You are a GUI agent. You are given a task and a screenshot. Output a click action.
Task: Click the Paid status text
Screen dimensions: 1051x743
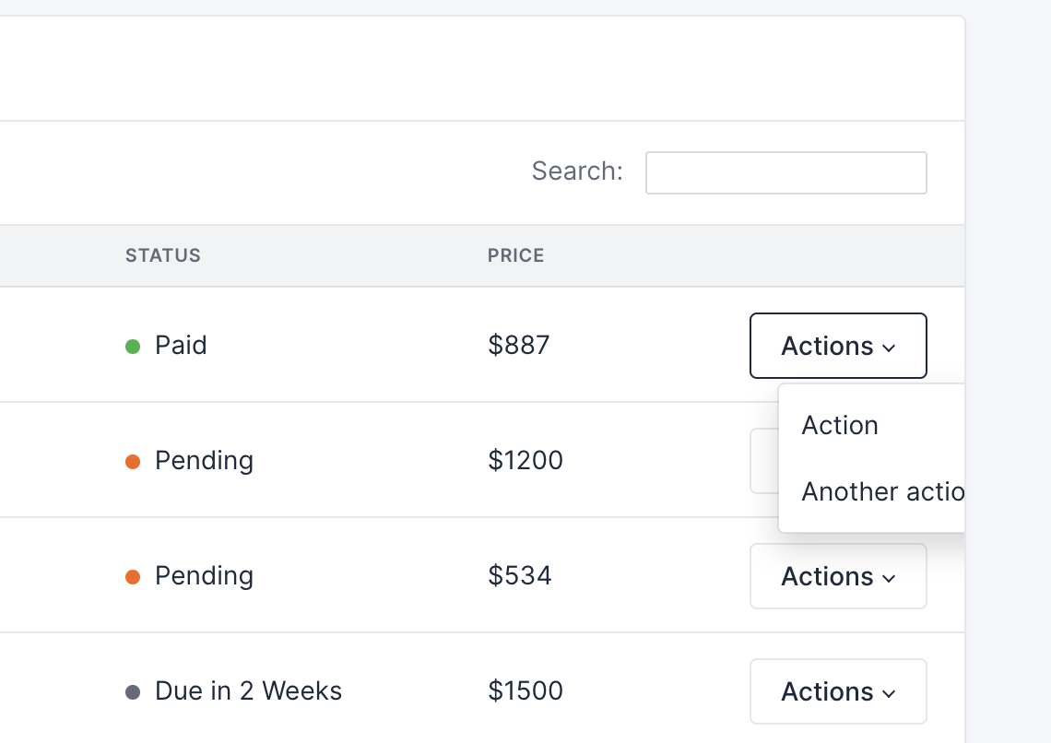tap(181, 346)
